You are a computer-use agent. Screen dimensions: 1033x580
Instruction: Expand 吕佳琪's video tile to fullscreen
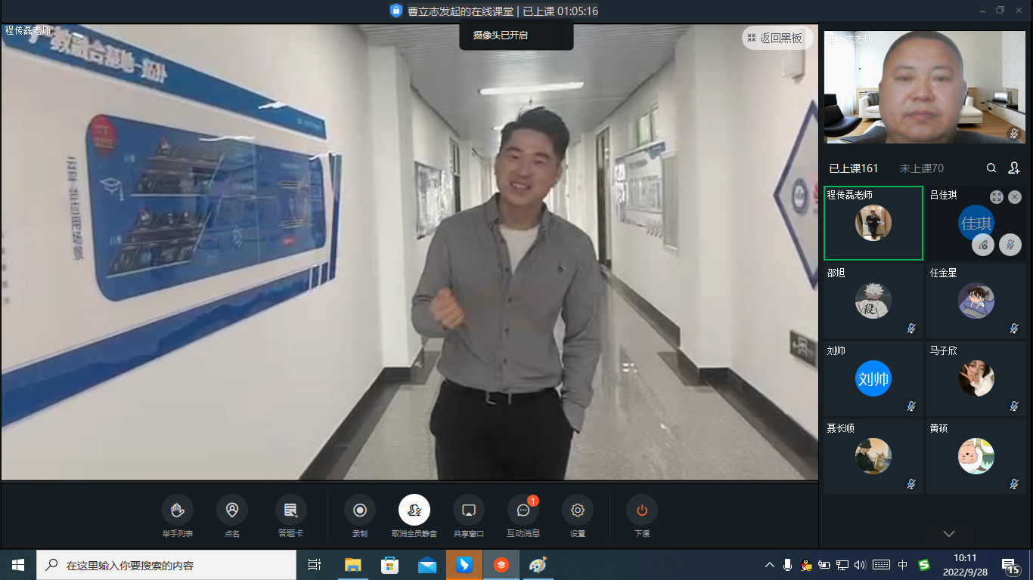tap(996, 196)
